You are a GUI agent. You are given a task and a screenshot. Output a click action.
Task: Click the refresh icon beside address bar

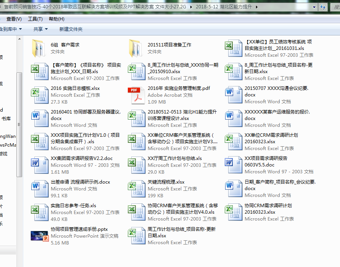click(323, 7)
